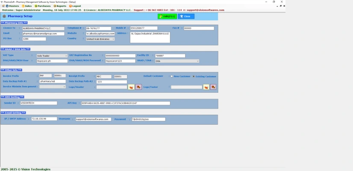Click the Logo/Header browse folder icon
This screenshot has height=171, width=353.
131,87
